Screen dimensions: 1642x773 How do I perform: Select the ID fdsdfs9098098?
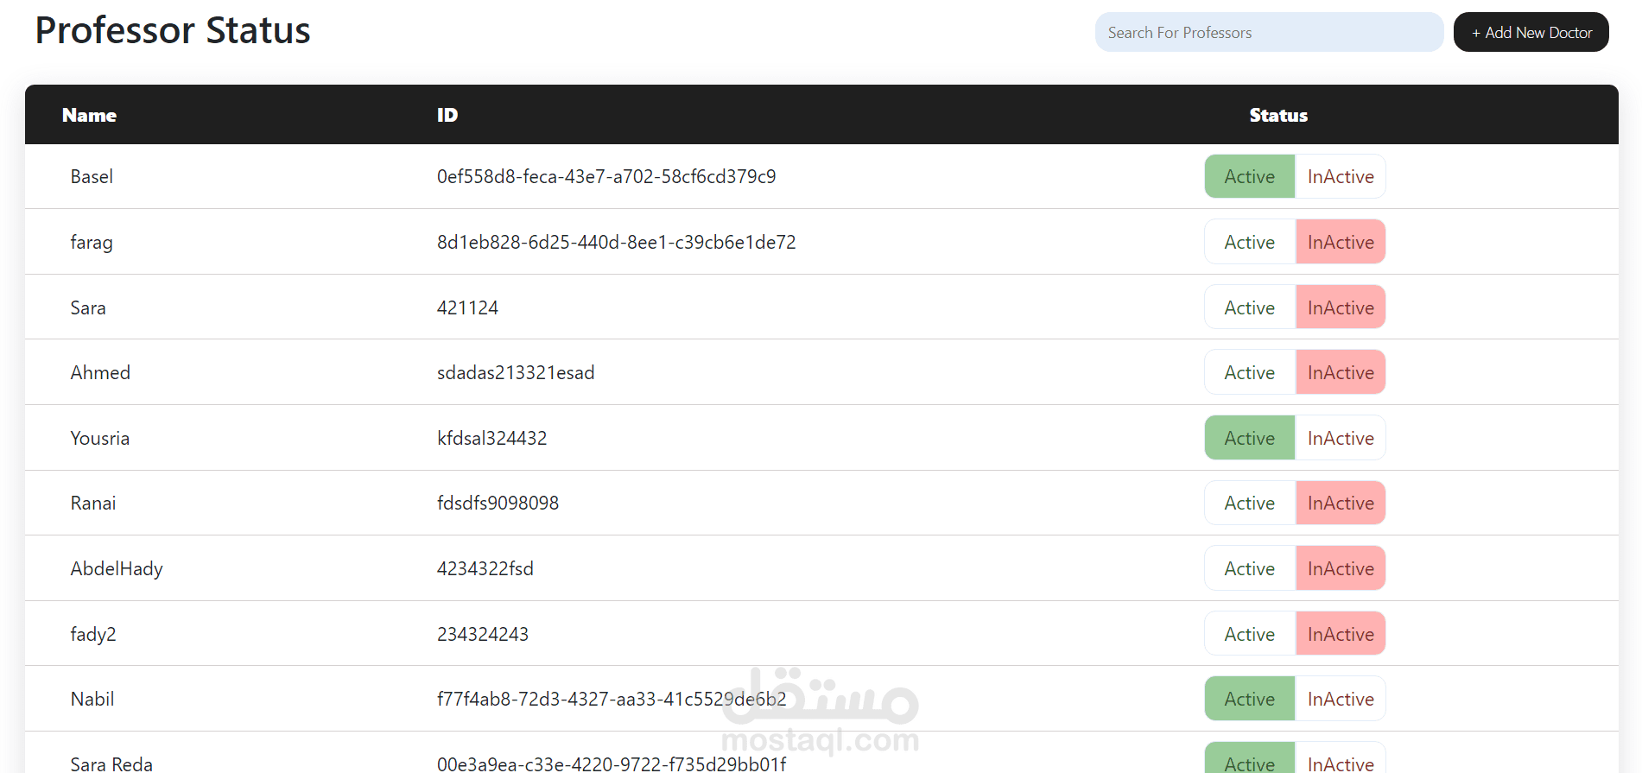(x=498, y=503)
